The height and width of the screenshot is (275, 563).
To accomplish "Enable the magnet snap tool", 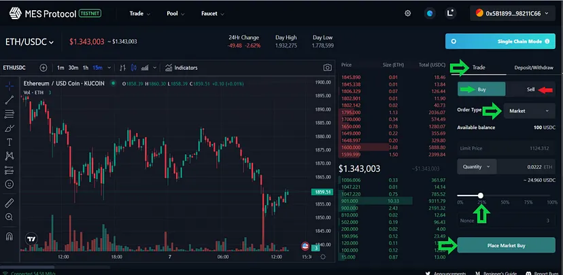I will (x=10, y=237).
